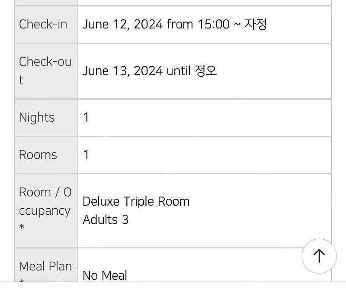Click the Nights label cell
The height and width of the screenshot is (288, 346).
click(x=46, y=118)
